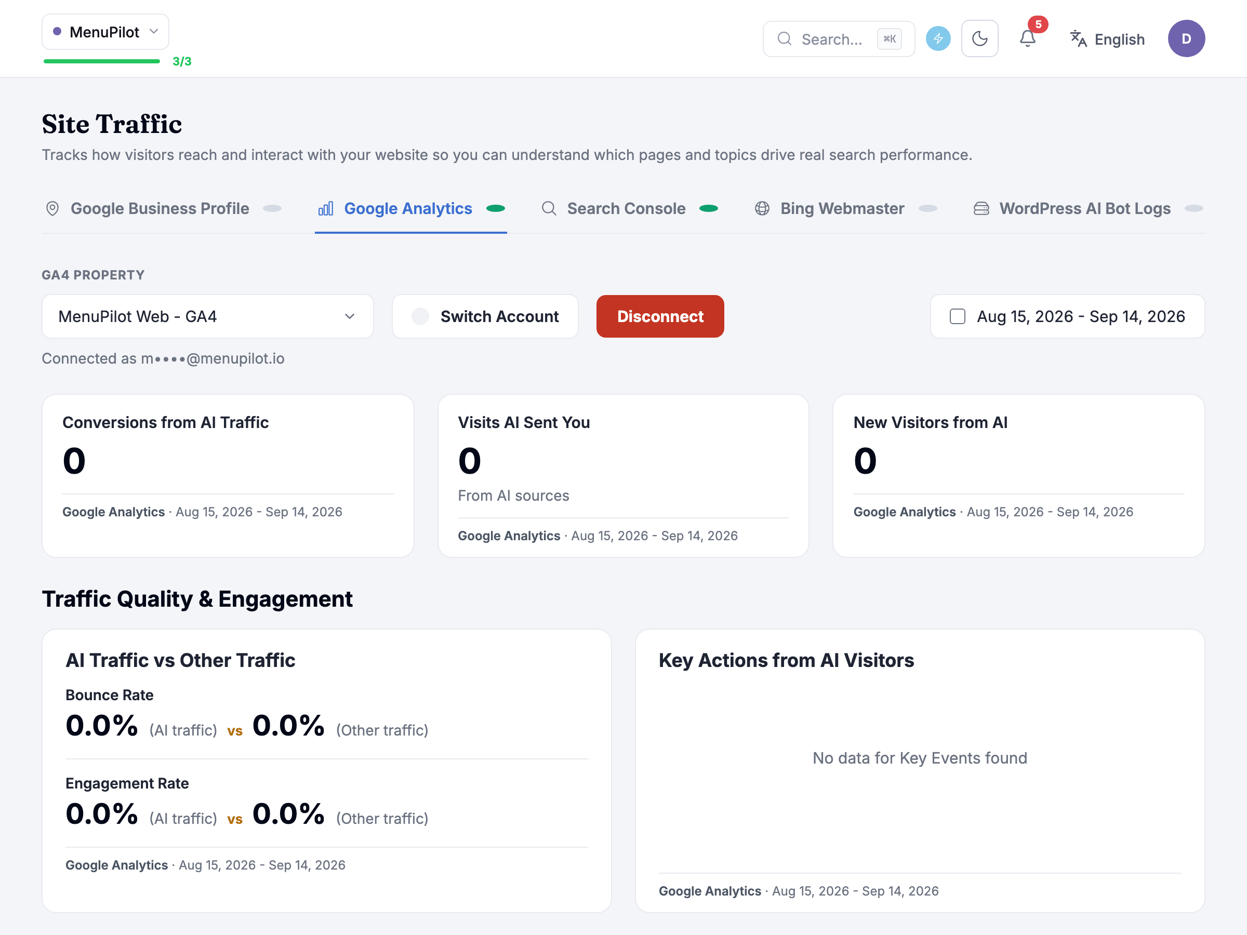Open user menu from the D avatar
The height and width of the screenshot is (935, 1247).
pos(1186,39)
